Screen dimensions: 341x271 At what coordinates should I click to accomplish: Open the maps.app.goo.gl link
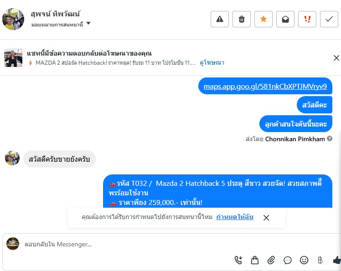pos(265,86)
